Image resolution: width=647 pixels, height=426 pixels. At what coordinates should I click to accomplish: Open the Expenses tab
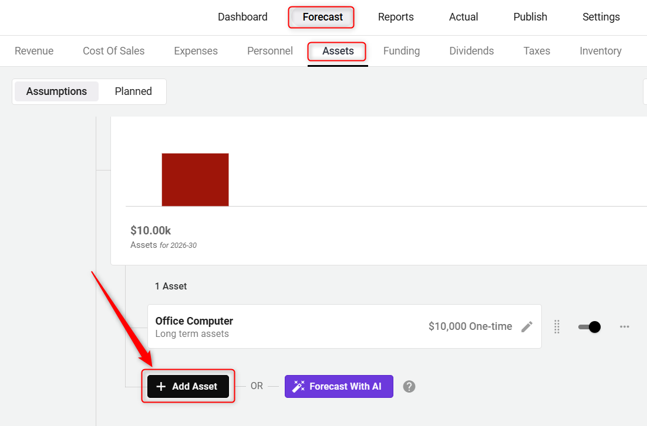(x=196, y=50)
